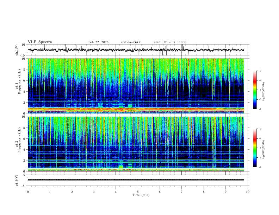
Task: Click the ch.3 flat signal trace
Action: (x=136, y=180)
